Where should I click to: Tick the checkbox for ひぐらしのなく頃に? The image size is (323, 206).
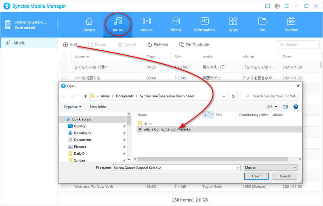point(65,67)
